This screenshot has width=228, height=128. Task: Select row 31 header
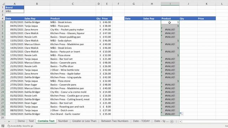click(x=2, y=118)
